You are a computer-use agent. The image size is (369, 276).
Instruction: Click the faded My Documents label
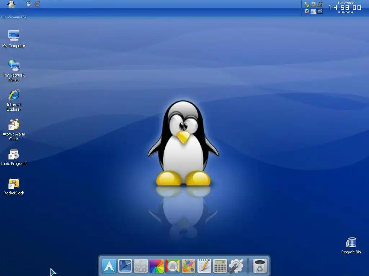tap(14, 16)
